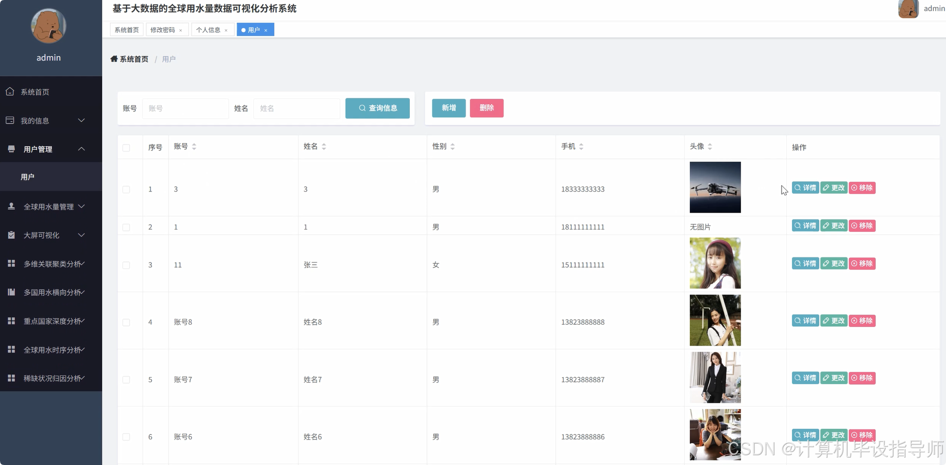Click the person icon beside 全球用水量管理
This screenshot has width=946, height=465.
12,206
